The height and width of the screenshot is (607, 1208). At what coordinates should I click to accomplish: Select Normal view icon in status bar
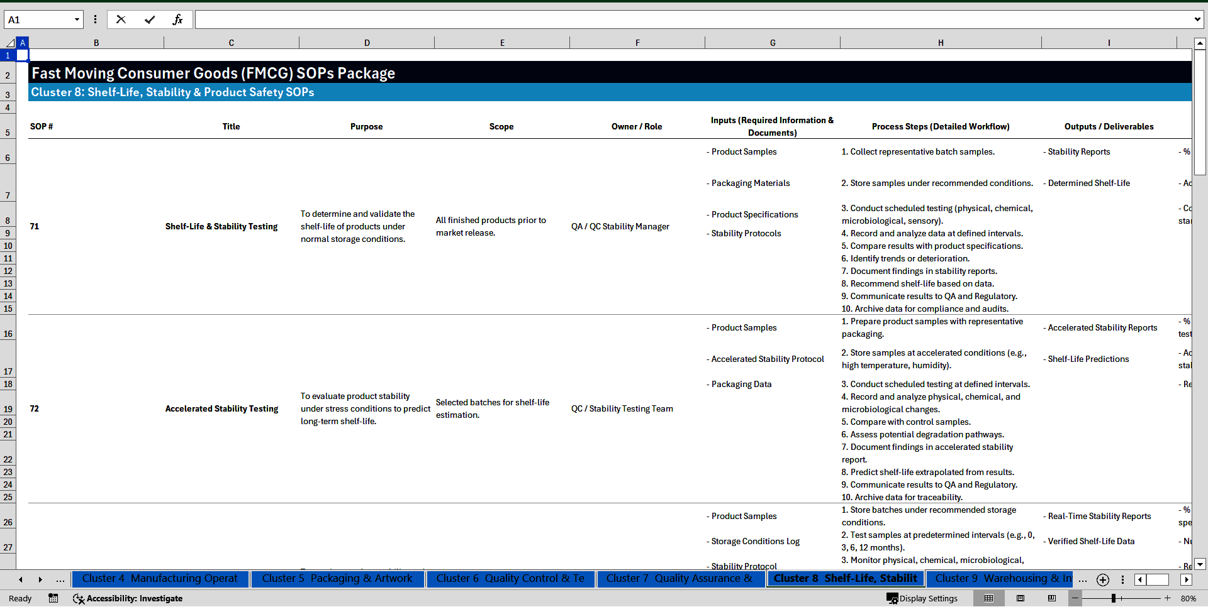point(989,598)
